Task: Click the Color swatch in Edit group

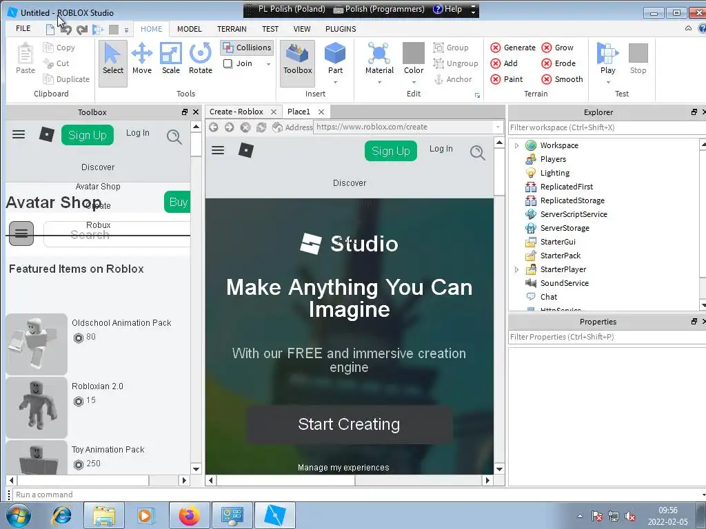Action: [414, 53]
